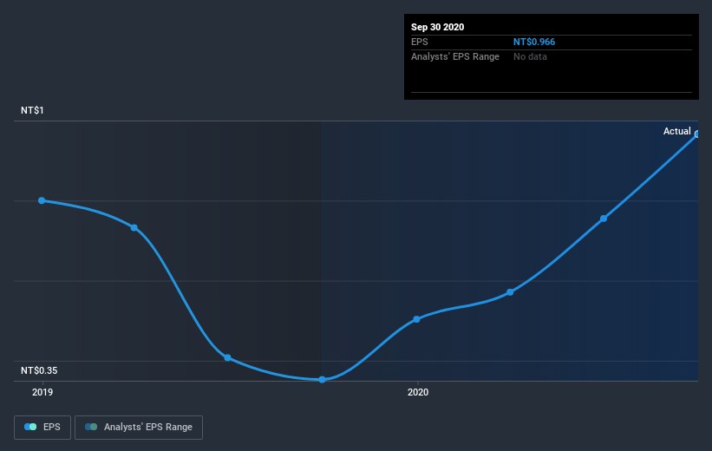Click the 'Actual' label on the chart
This screenshot has height=451, width=712.
pos(676,131)
